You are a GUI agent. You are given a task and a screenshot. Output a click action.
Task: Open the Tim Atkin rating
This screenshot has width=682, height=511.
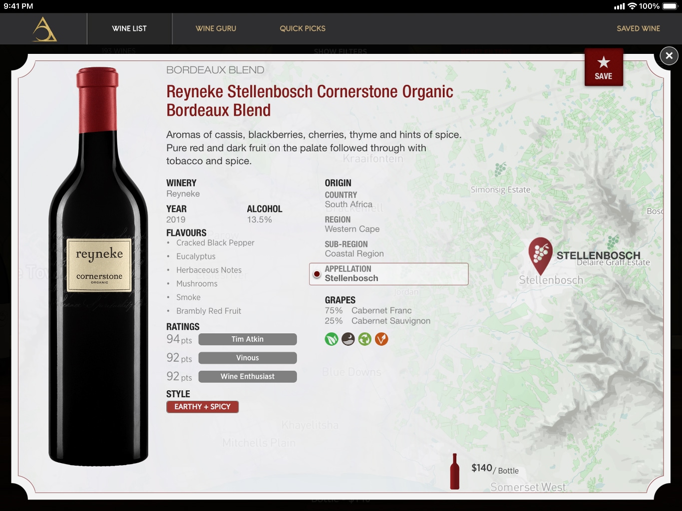(248, 339)
